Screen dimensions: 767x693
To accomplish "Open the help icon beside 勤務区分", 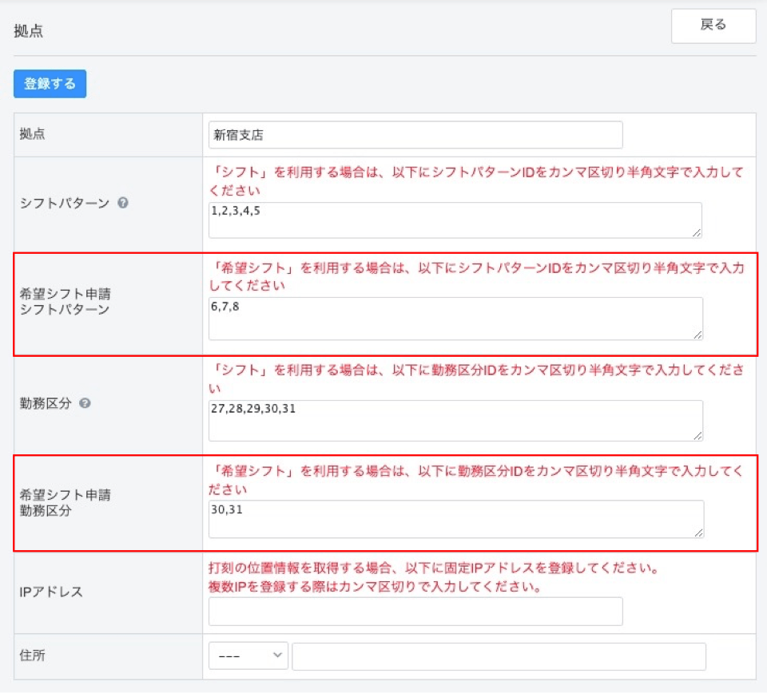I will coord(85,403).
